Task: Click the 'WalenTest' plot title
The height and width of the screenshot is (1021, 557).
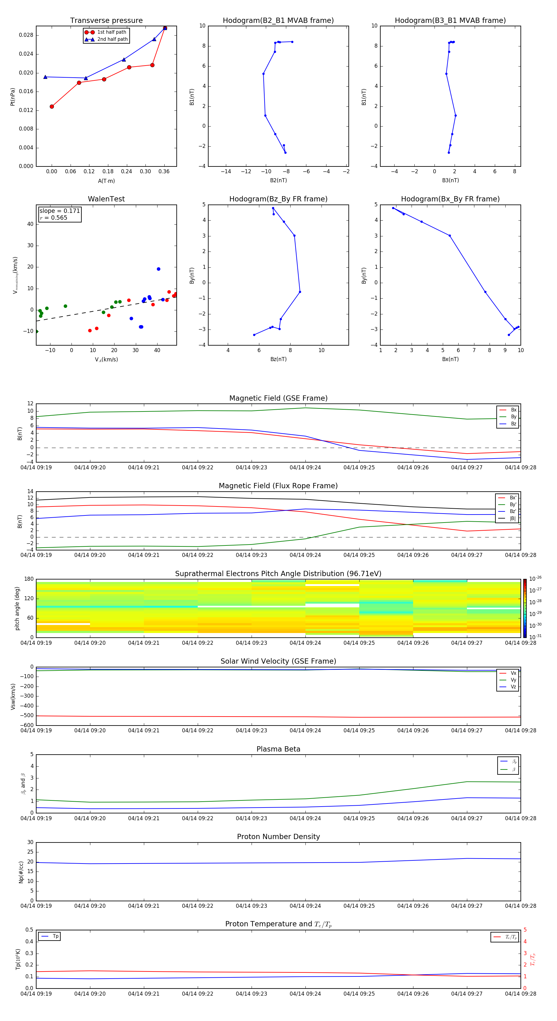Action: click(106, 199)
